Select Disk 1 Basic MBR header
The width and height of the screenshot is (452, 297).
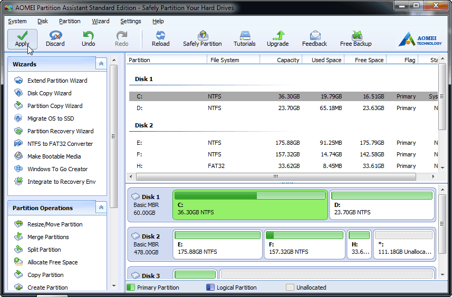150,205
